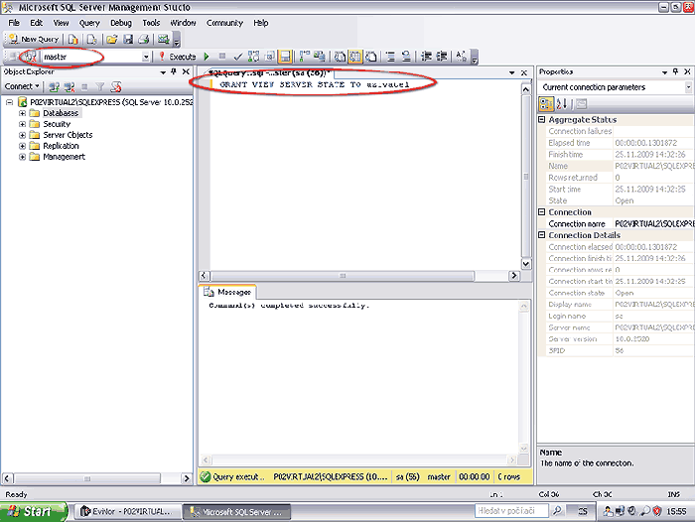Click the taskbar search input field
This screenshot has height=522, width=695.
point(511,511)
